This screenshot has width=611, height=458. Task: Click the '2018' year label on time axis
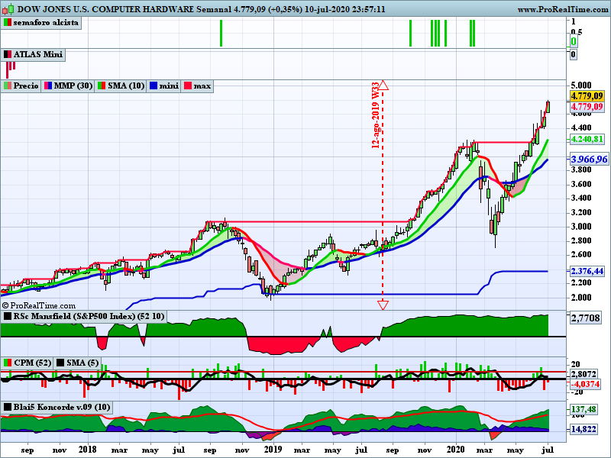[x=88, y=449]
